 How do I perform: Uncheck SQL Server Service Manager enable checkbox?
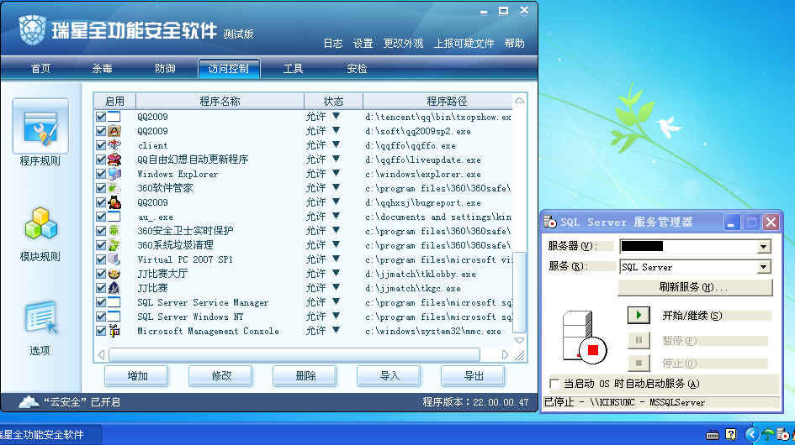(x=101, y=302)
